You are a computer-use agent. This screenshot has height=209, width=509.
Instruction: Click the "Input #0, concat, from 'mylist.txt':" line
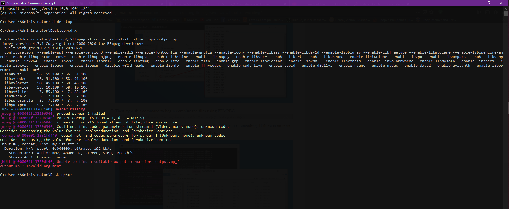pyautogui.click(x=39, y=144)
